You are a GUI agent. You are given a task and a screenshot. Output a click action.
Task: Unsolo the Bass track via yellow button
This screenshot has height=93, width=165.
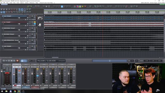(x=35, y=22)
